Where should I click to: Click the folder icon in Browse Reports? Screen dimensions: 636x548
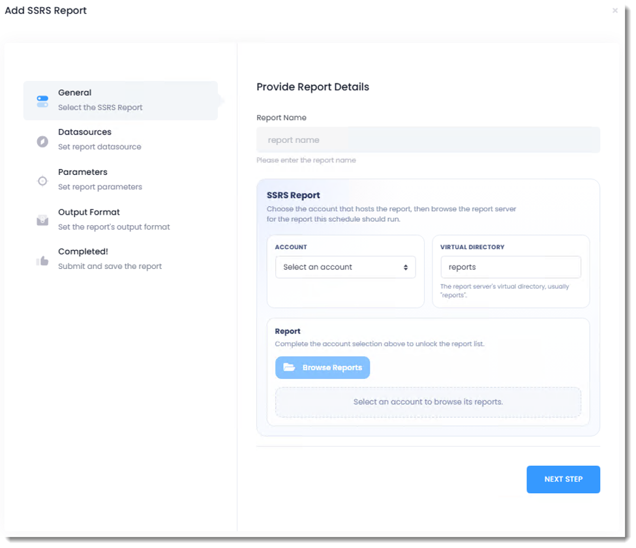[x=289, y=367]
